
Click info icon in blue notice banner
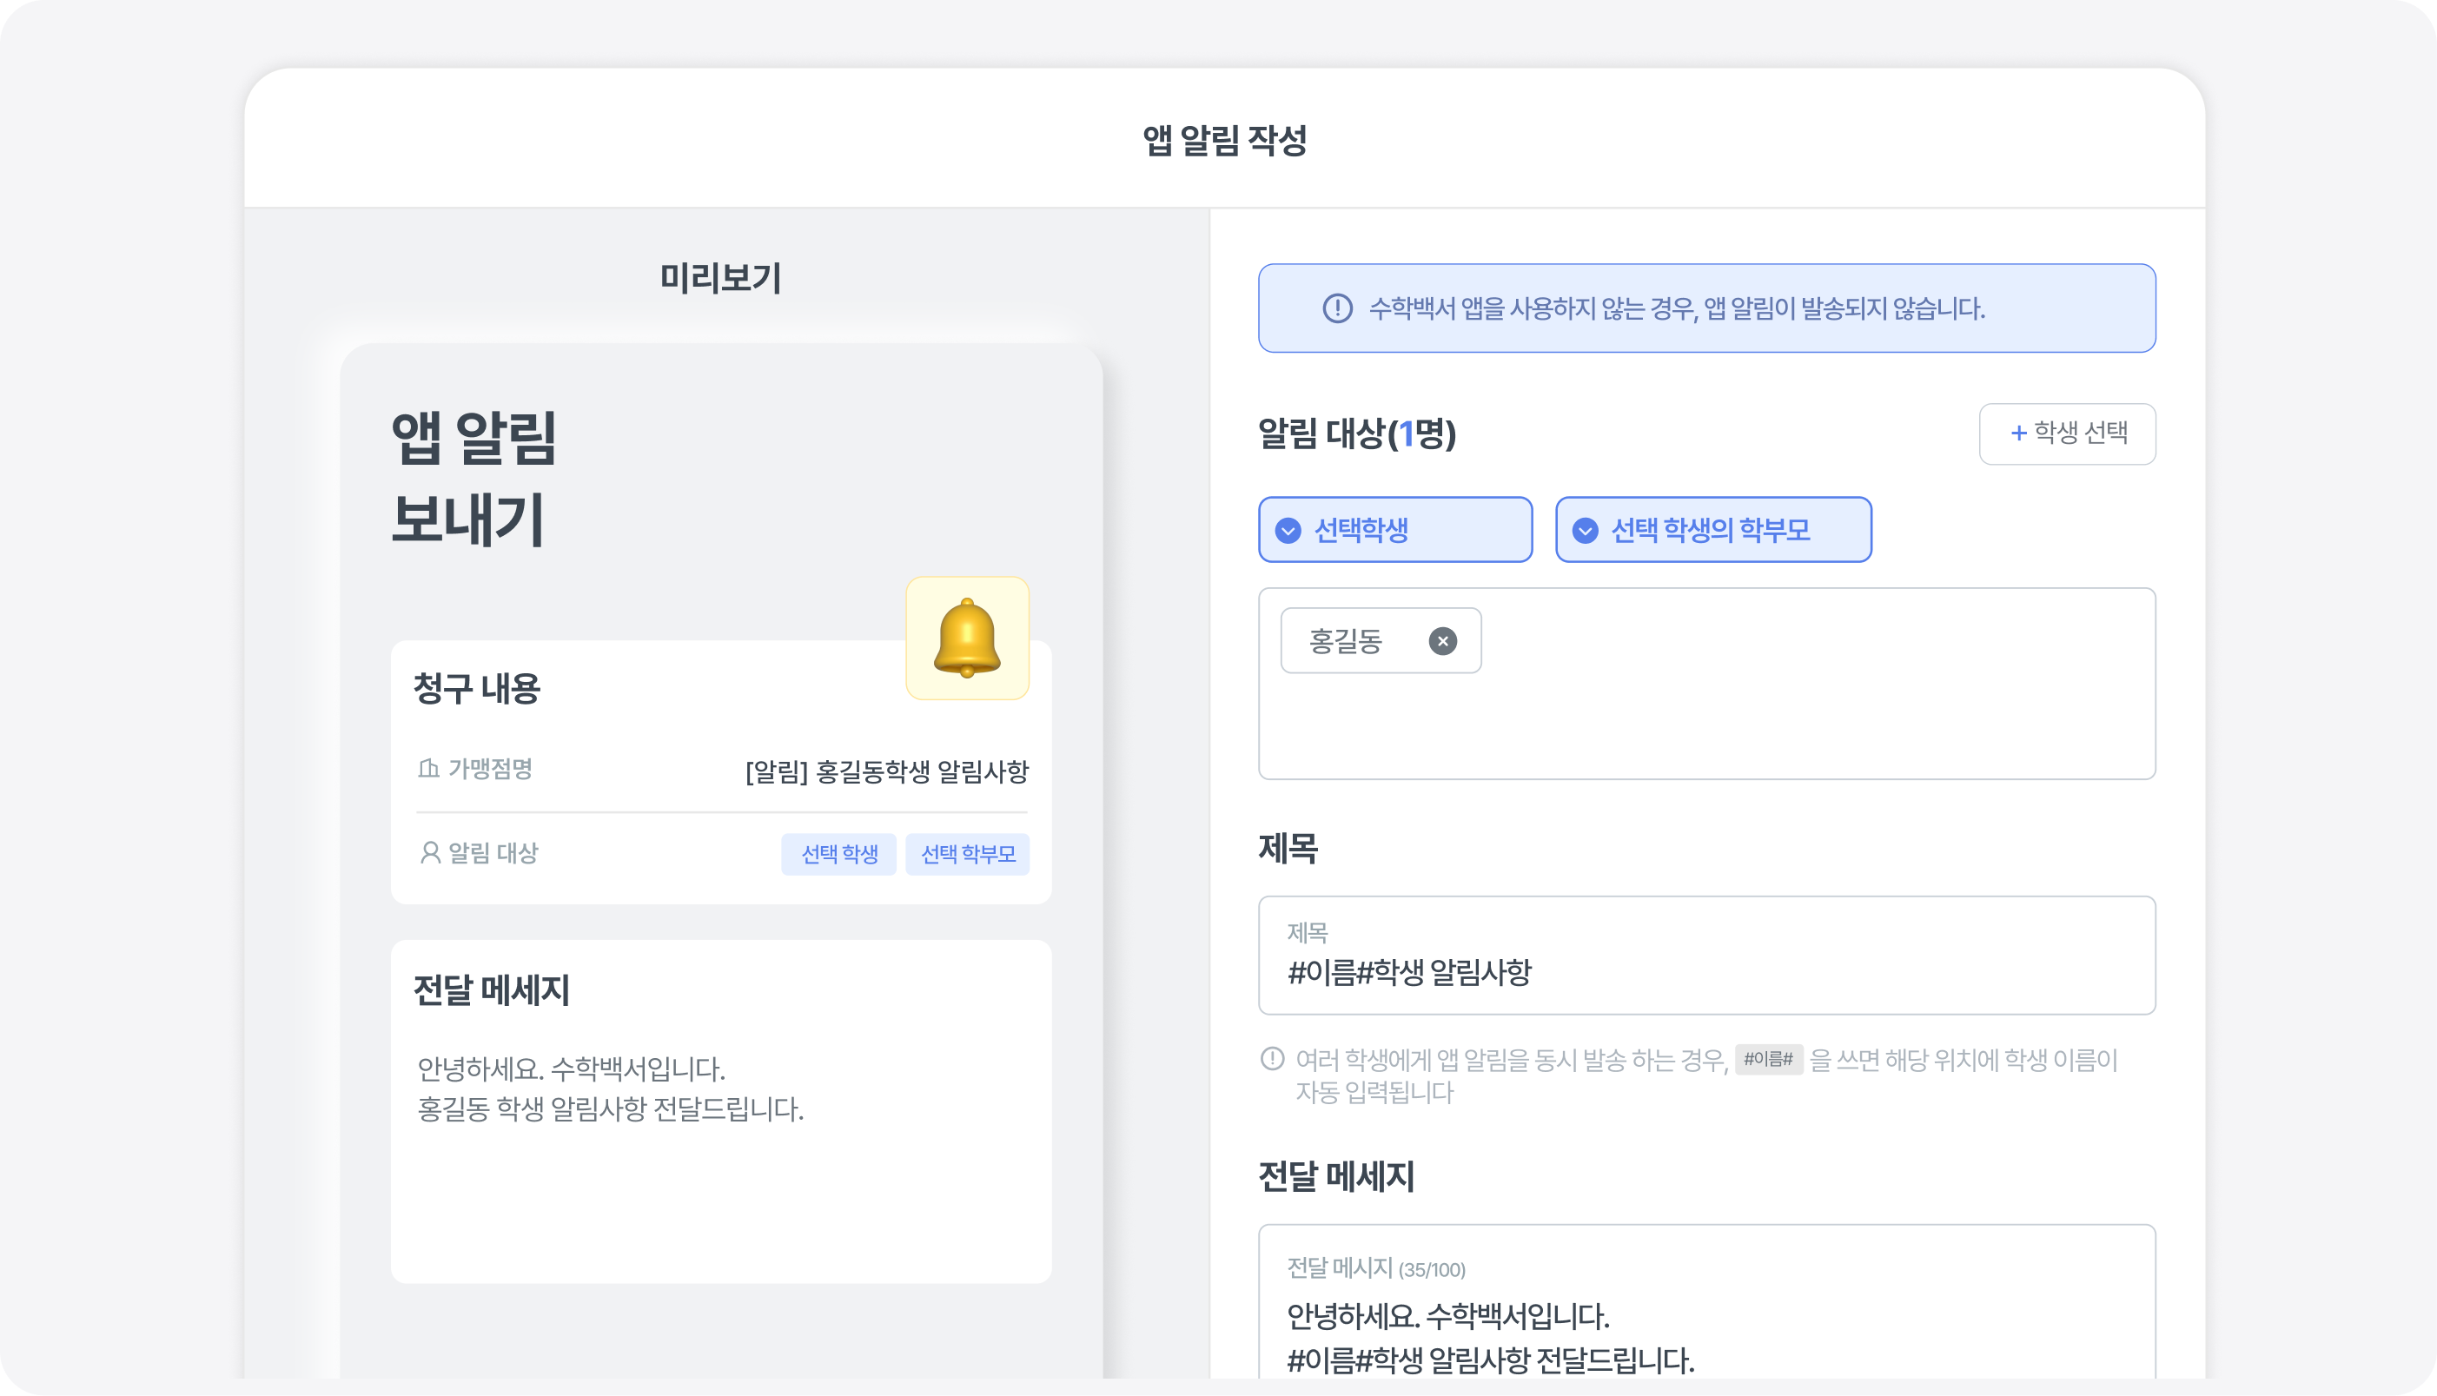pos(1337,308)
